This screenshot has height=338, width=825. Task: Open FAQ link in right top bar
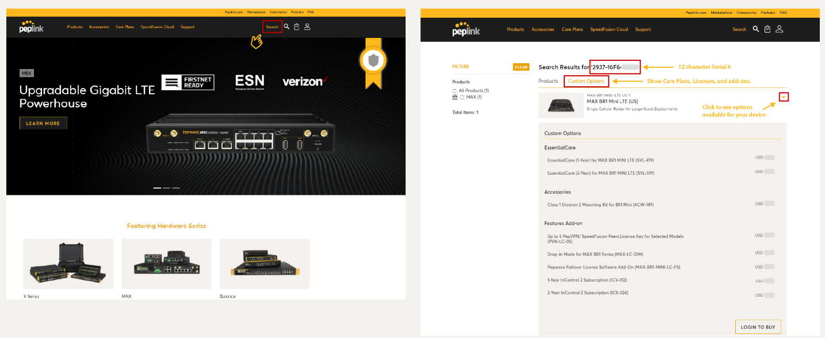click(783, 13)
